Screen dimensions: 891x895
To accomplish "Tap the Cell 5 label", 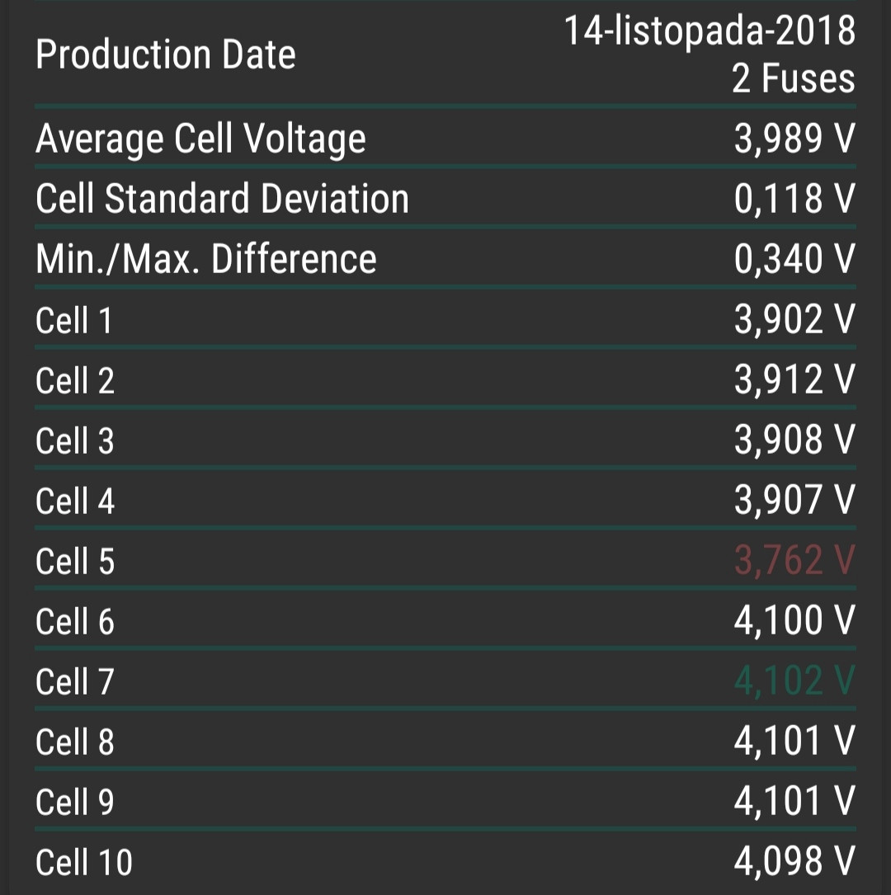I will (x=74, y=561).
